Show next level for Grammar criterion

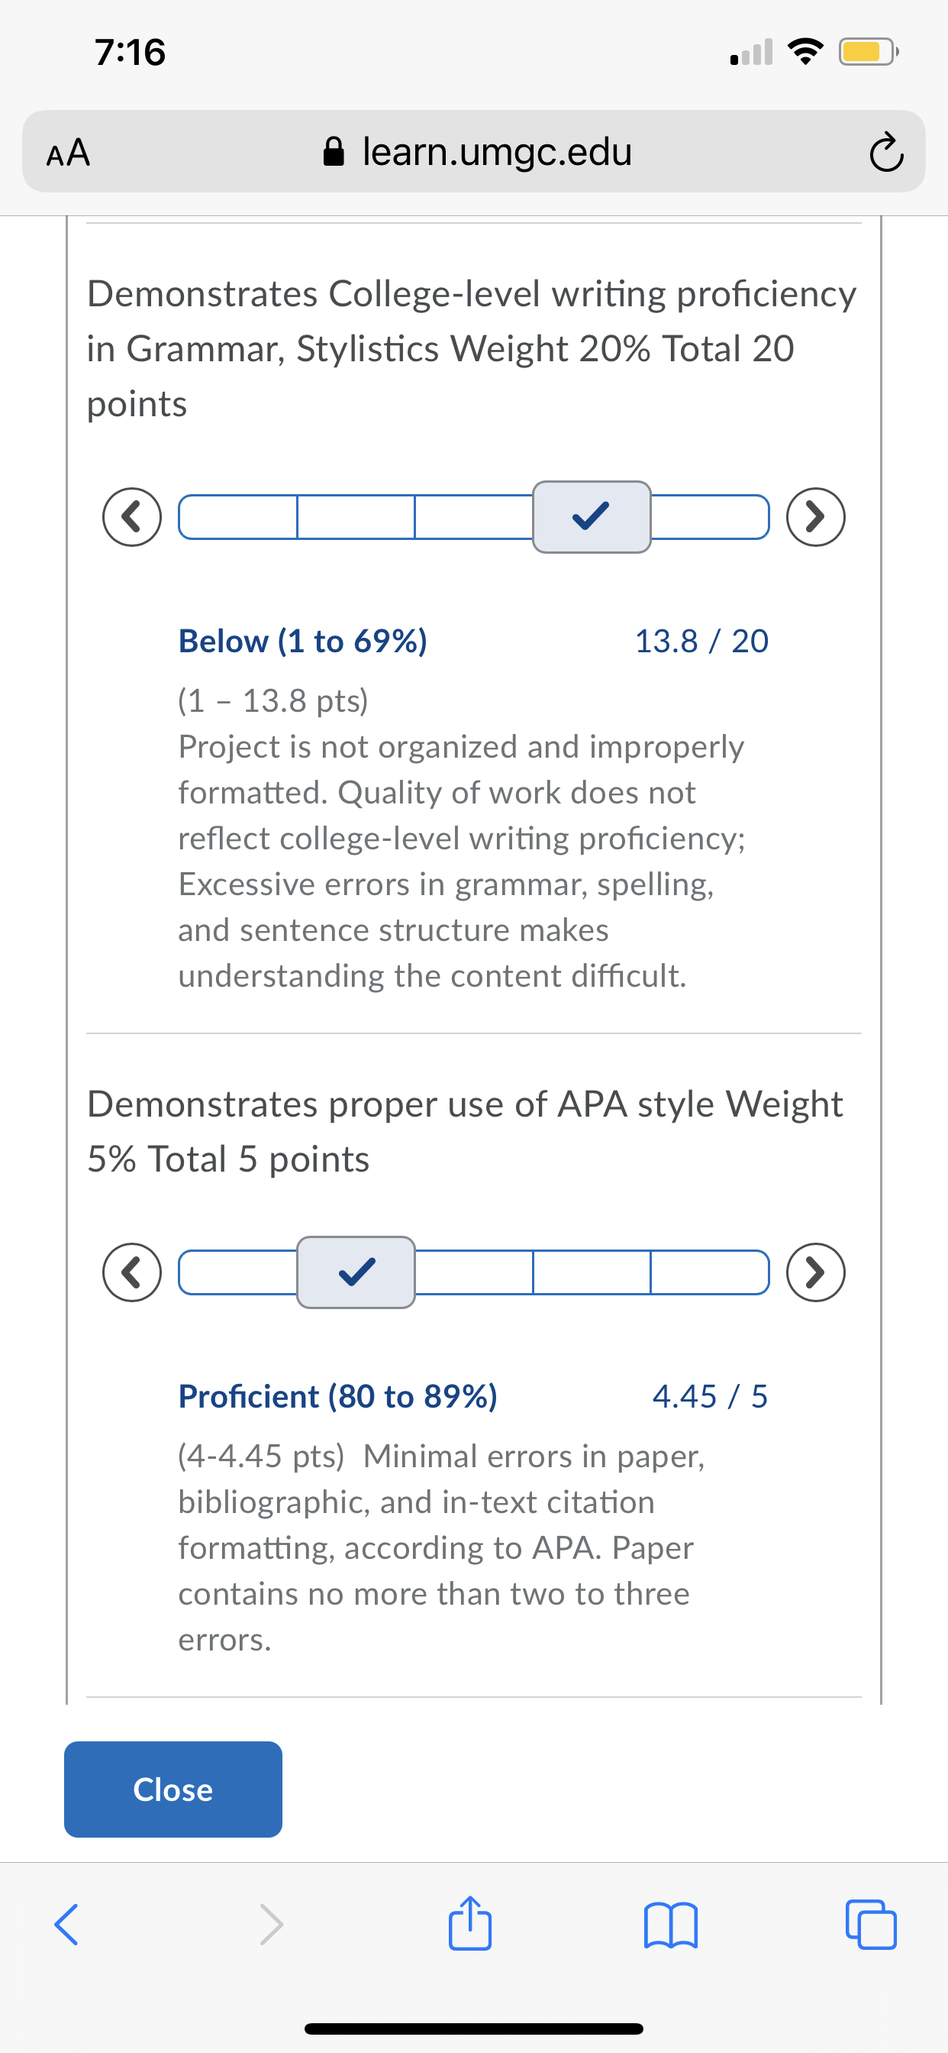click(816, 516)
